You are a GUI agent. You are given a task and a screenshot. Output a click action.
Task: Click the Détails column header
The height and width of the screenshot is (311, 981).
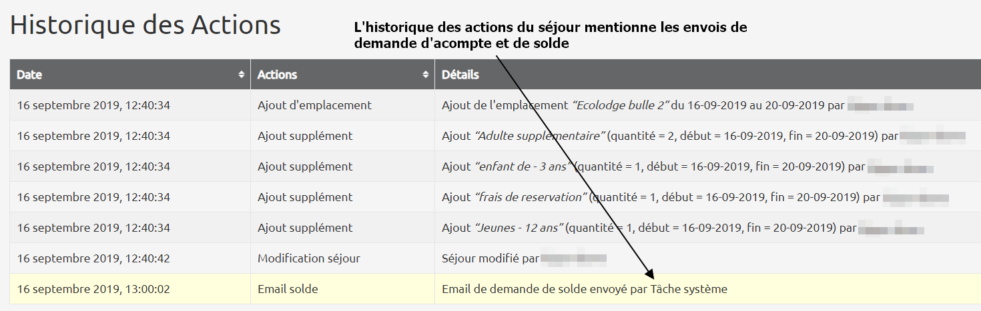(x=460, y=75)
